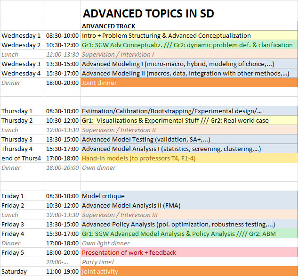The height and width of the screenshot is (276, 298).
Task: Select the 'Party time!' cell
Action: (x=189, y=262)
